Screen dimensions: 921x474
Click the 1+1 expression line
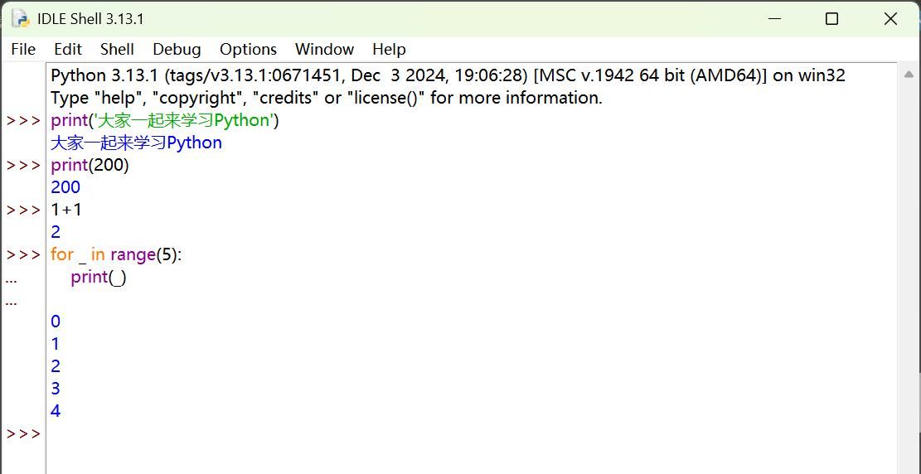click(66, 210)
